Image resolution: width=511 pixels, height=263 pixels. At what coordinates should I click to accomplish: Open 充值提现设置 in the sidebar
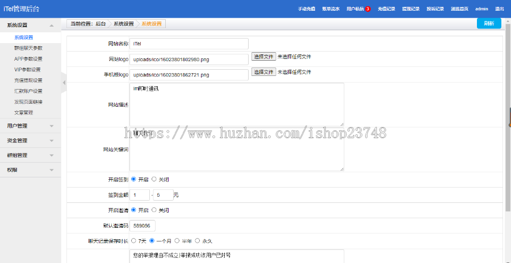(28, 80)
